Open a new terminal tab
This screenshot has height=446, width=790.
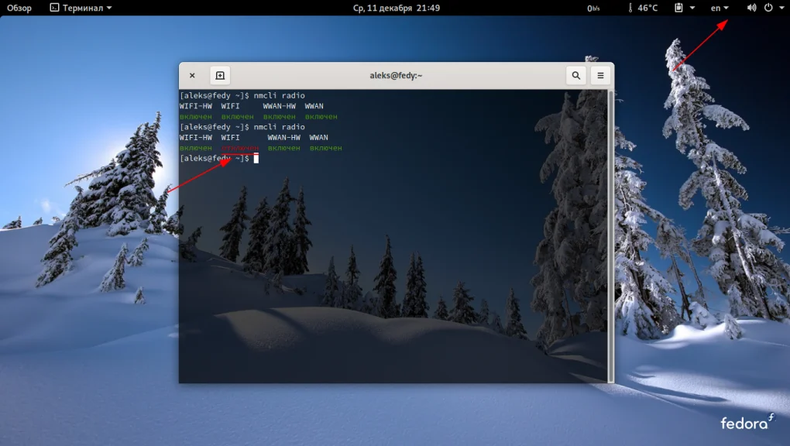point(220,75)
